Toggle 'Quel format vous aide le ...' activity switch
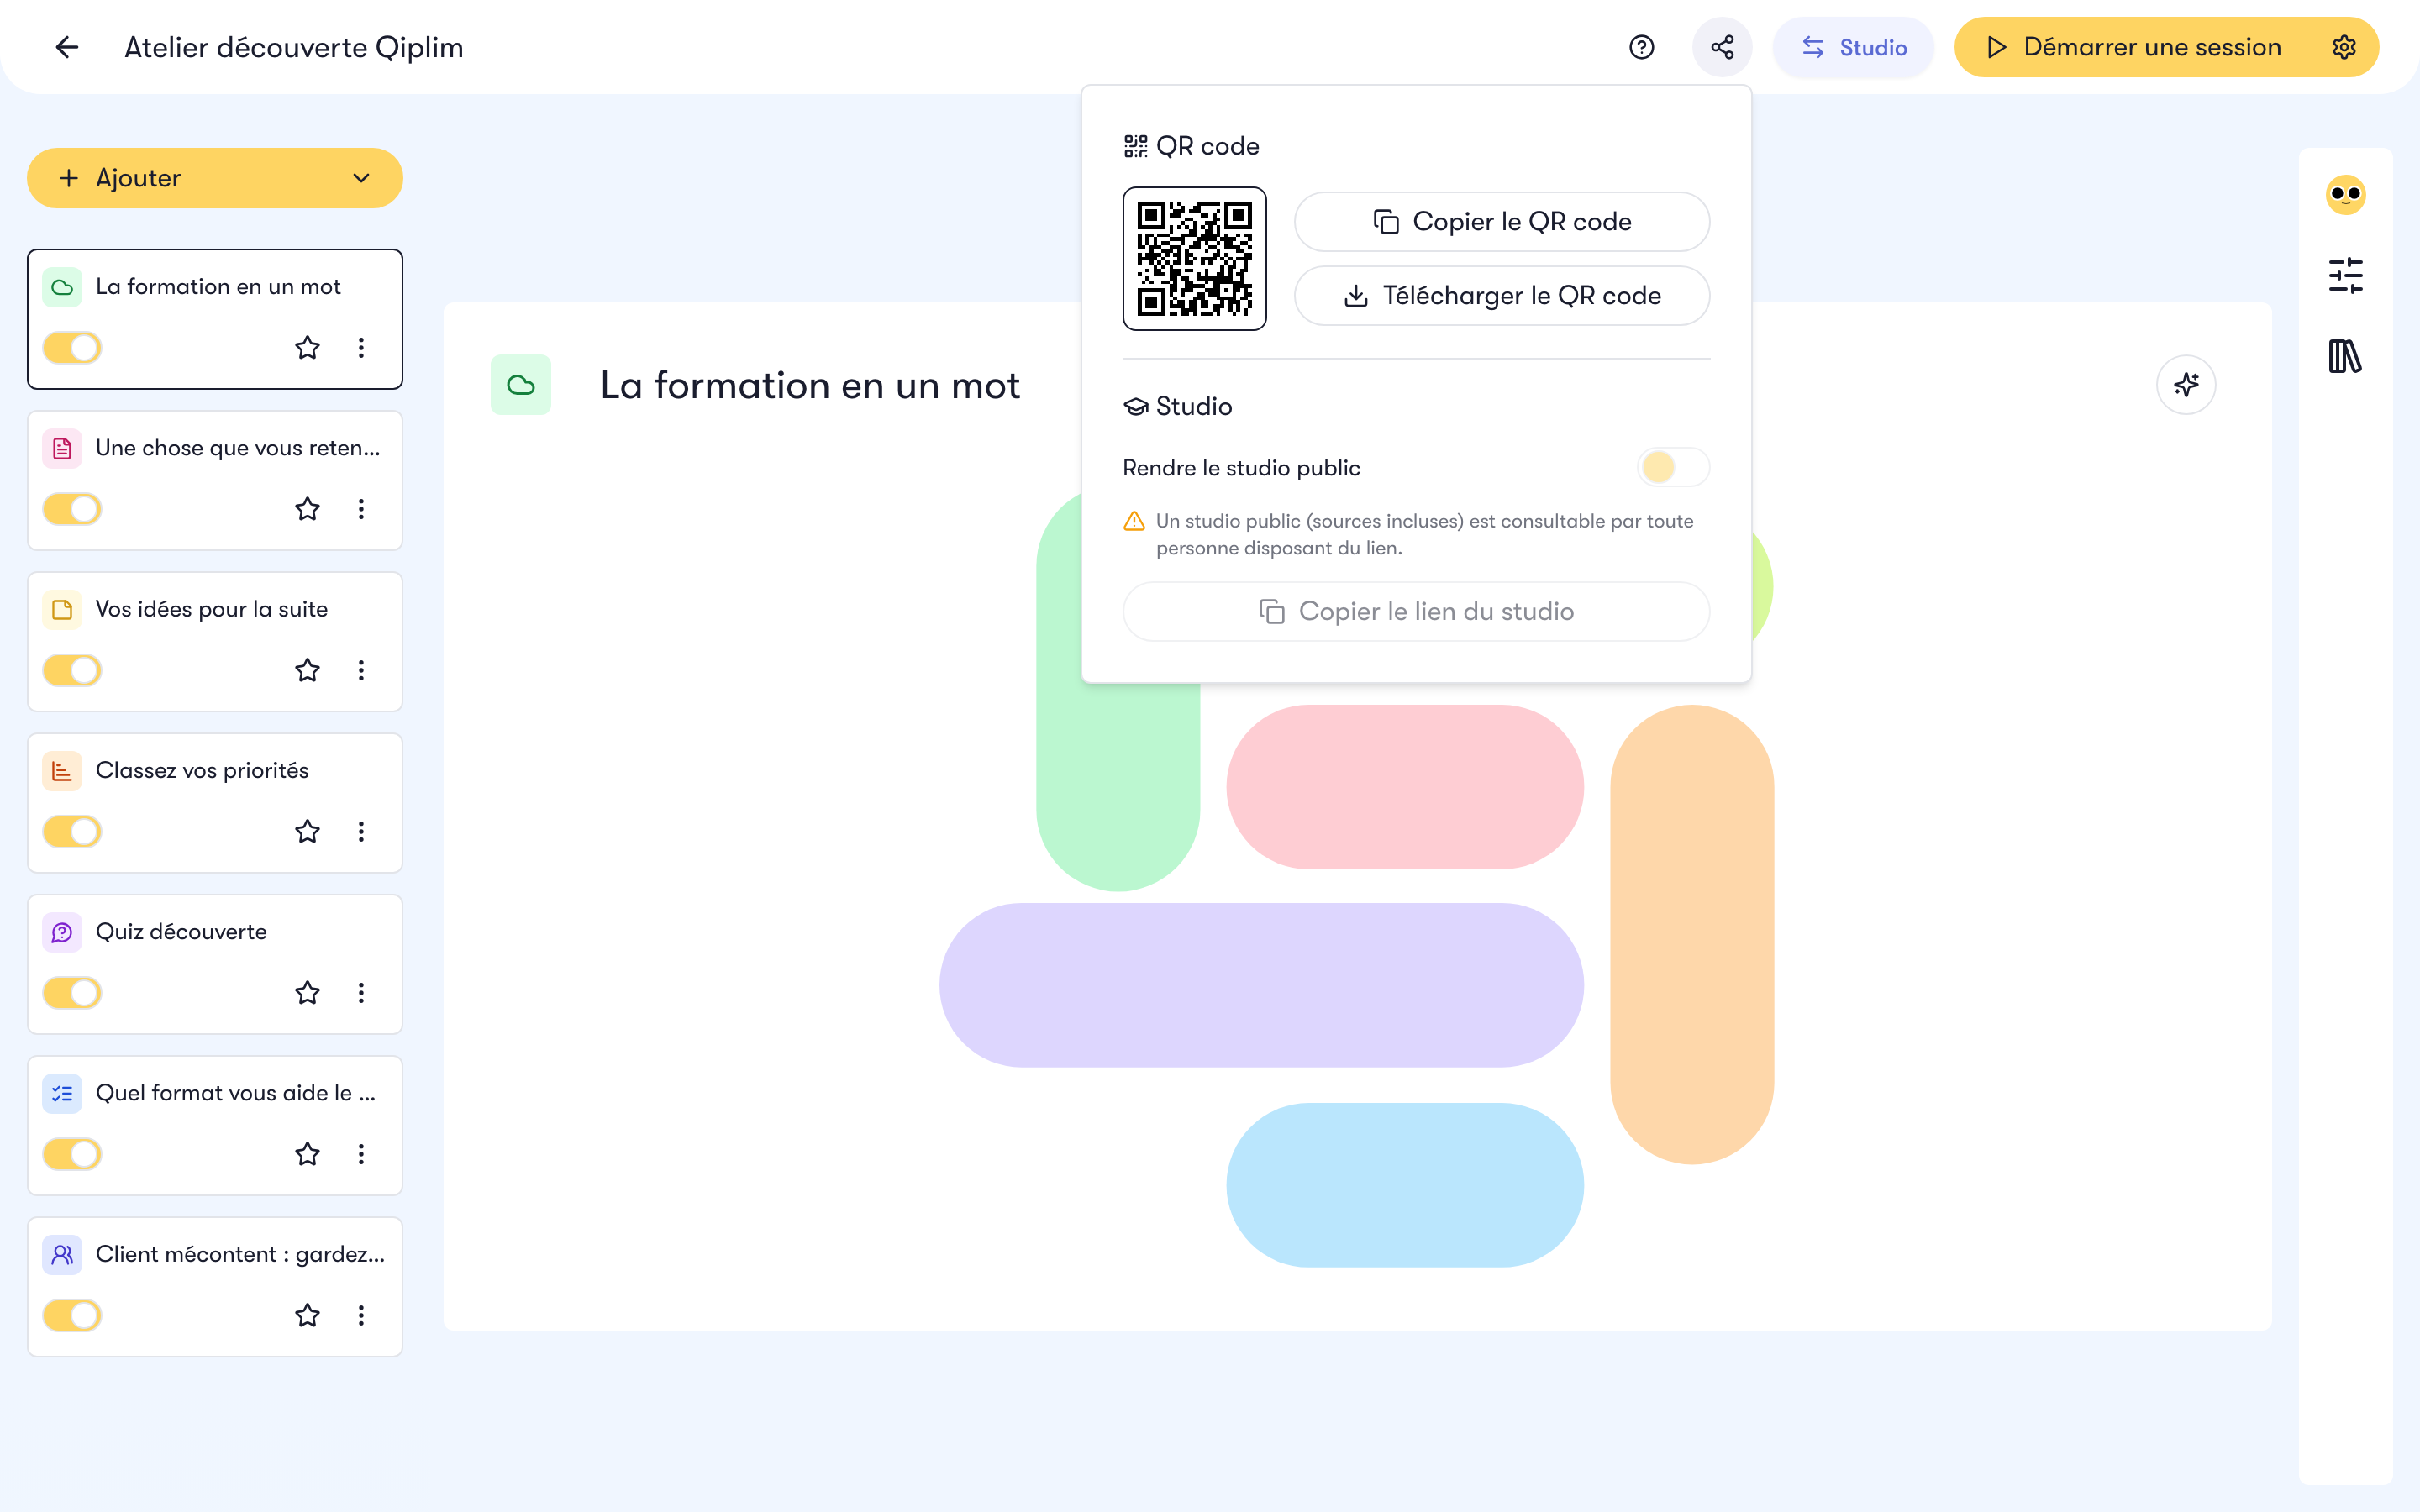This screenshot has width=2420, height=1512. coord(72,1154)
